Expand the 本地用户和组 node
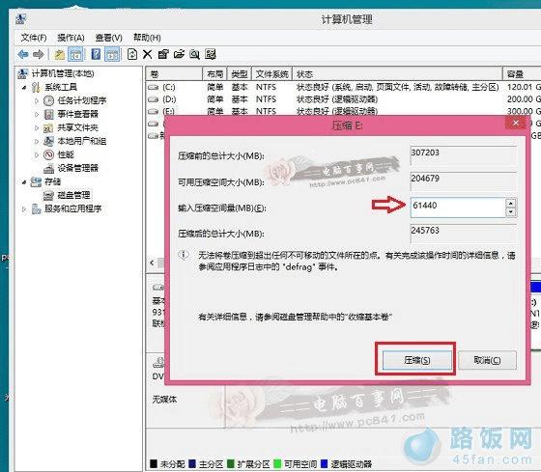Viewport: 541px width, 472px height. (37, 141)
